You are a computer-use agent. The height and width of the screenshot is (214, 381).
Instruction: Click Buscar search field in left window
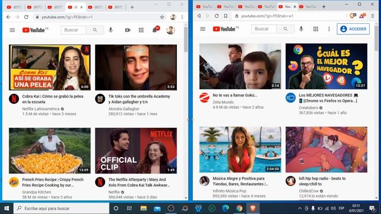point(73,30)
